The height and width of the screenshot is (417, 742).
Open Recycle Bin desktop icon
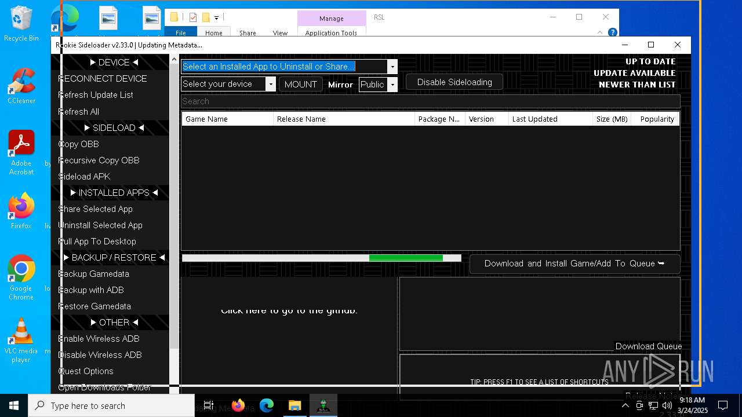[x=21, y=24]
